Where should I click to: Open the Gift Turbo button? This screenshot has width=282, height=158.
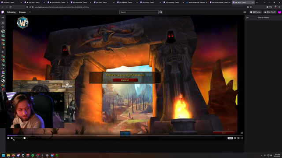[256, 12]
